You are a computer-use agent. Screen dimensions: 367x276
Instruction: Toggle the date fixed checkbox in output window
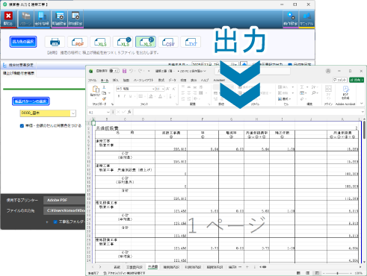(x=290, y=64)
